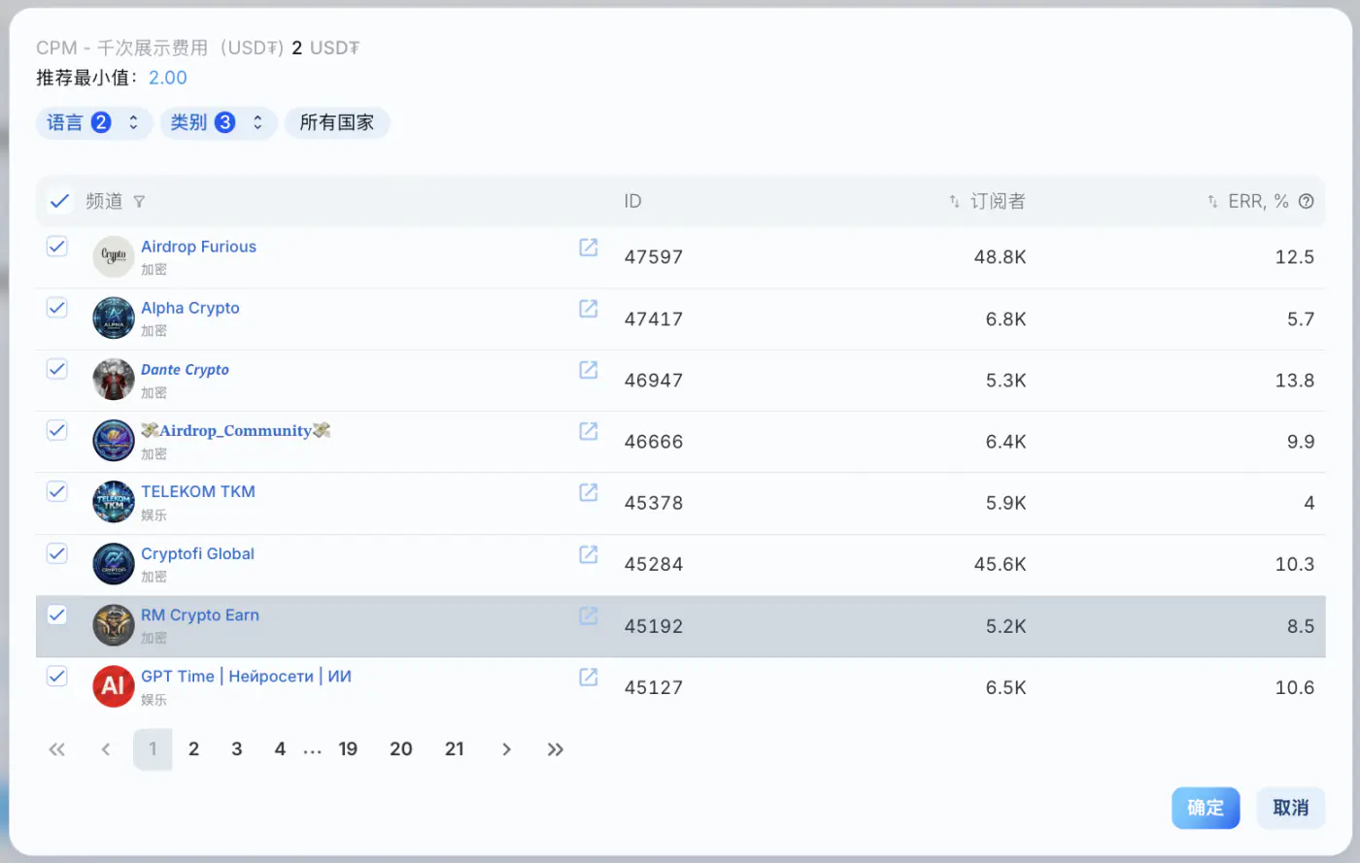The width and height of the screenshot is (1360, 863).
Task: Click the channel filter funnel icon
Action: (139, 202)
